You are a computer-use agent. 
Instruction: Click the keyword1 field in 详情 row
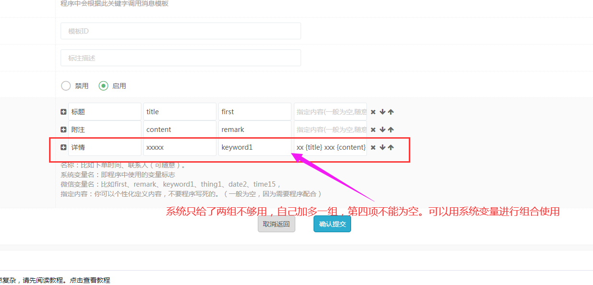254,147
